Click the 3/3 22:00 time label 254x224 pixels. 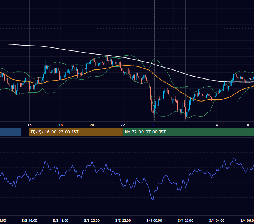click(x=123, y=220)
